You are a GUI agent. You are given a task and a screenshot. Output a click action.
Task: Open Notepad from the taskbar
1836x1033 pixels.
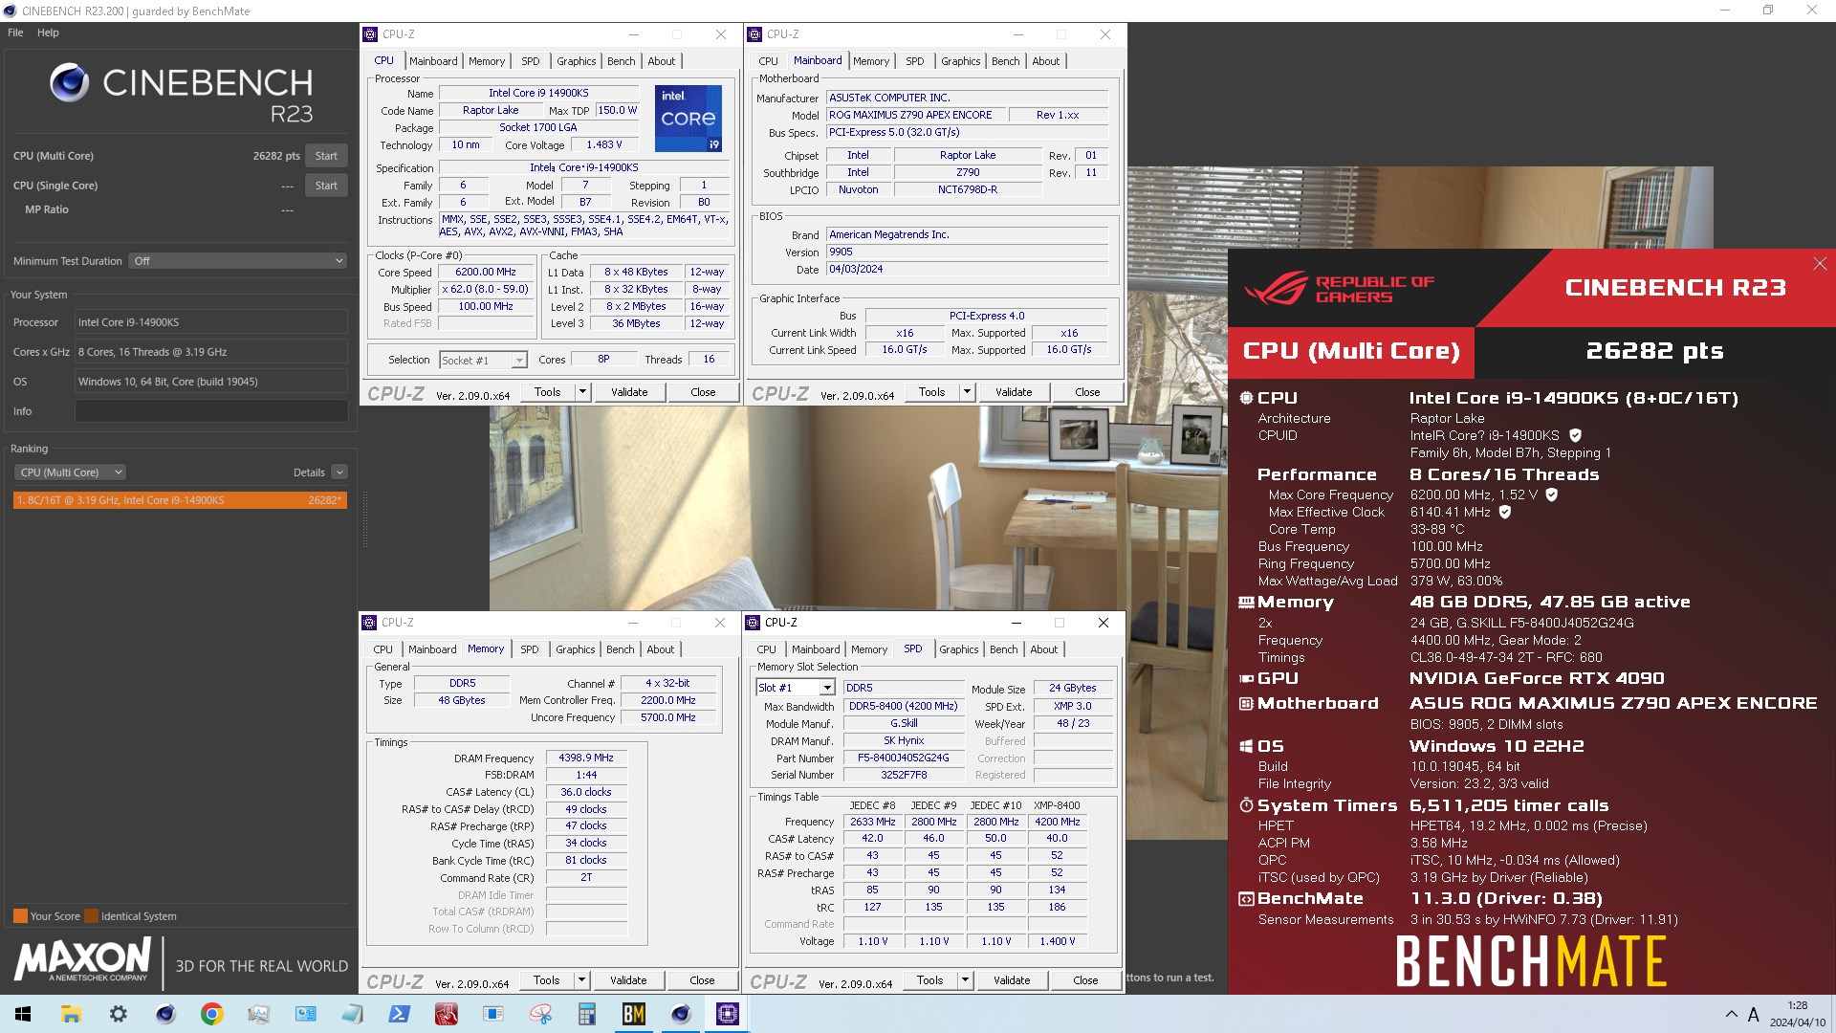[x=352, y=1014]
